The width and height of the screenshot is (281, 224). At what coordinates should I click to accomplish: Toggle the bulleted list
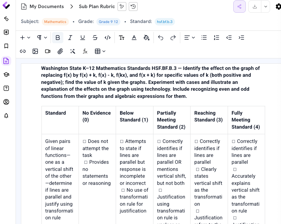[204, 38]
